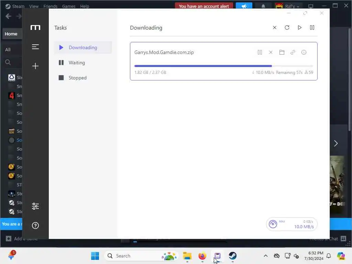Select the Garrys.Mod.Gamdie.com.zip file name
This screenshot has height=264, width=352.
point(164,52)
